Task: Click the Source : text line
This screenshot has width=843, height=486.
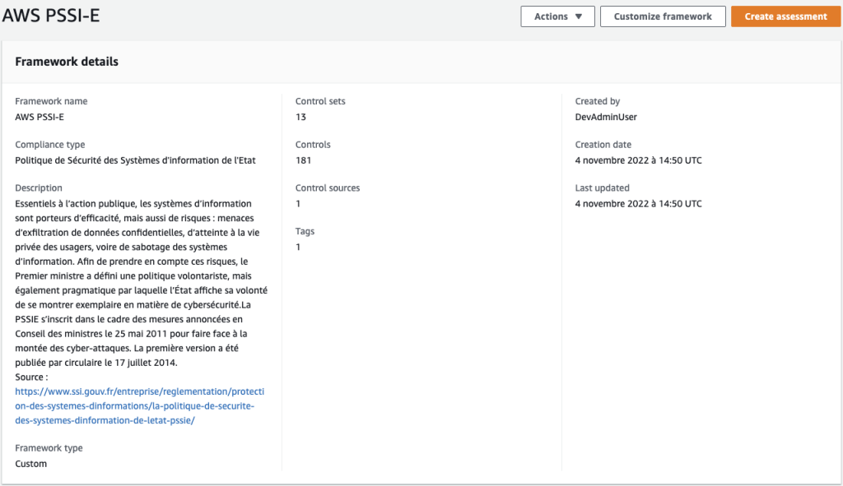Action: [31, 377]
